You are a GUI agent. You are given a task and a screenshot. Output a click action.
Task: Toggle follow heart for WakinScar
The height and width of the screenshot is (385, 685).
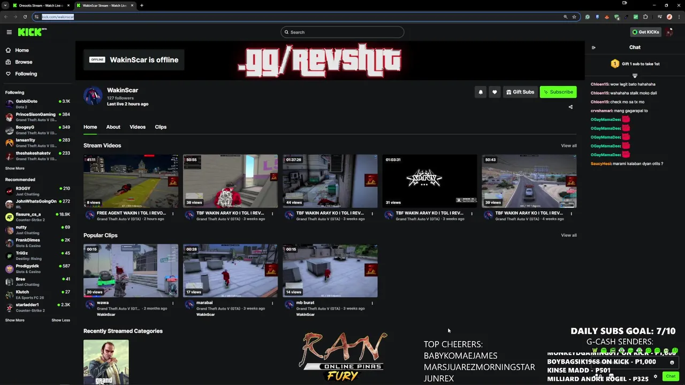pyautogui.click(x=494, y=92)
